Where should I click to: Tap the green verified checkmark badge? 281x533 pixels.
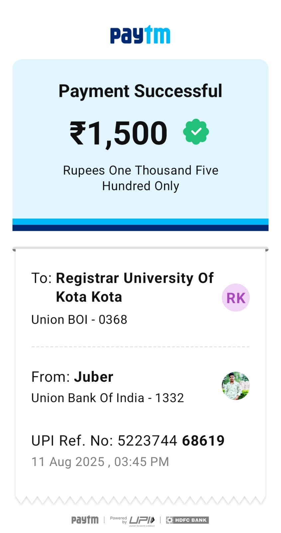click(x=196, y=132)
